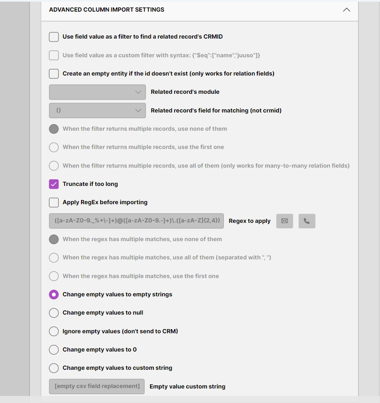Select filter multiple records use first one
This screenshot has height=403, width=380.
pyautogui.click(x=54, y=147)
